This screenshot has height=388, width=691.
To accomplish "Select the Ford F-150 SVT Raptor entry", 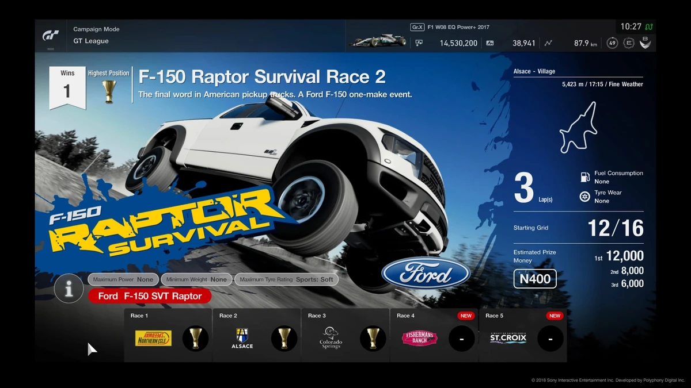I will (x=149, y=296).
